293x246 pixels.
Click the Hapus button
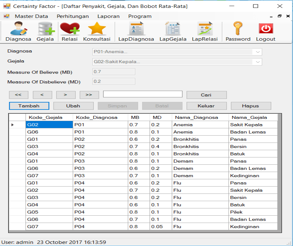tap(251, 106)
